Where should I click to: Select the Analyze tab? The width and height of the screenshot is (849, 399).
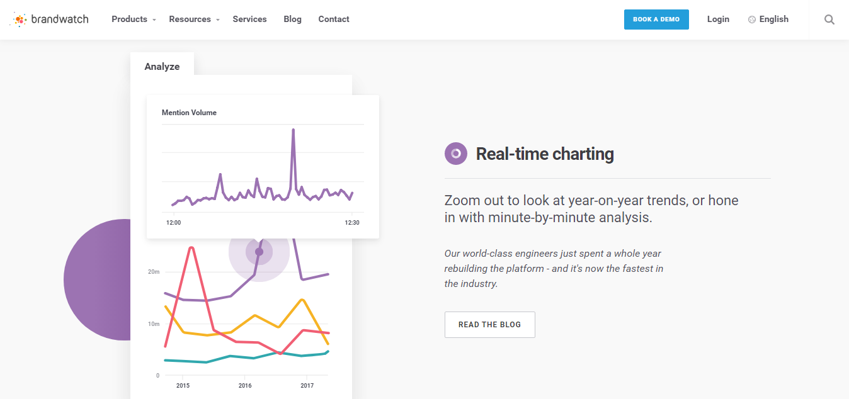click(x=162, y=67)
